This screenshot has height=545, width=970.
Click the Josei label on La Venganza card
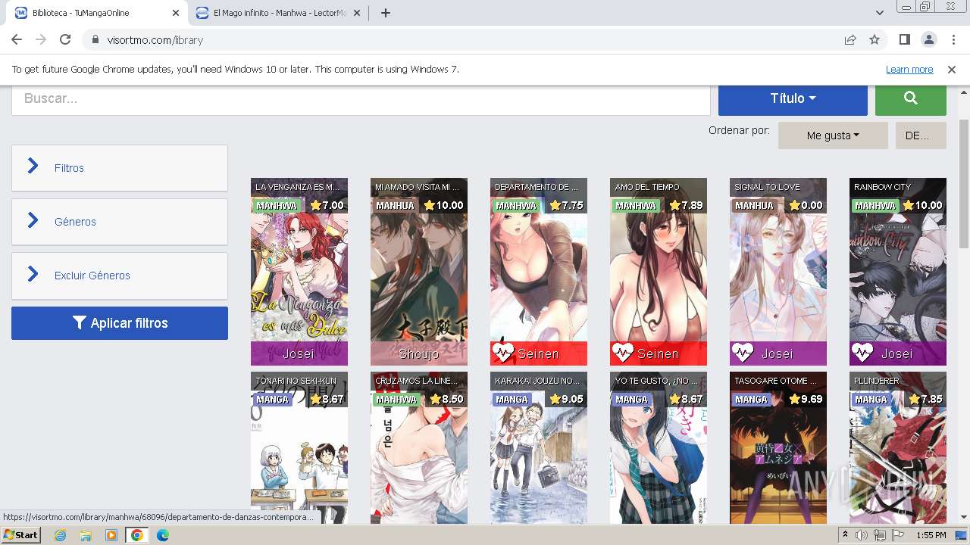[299, 353]
